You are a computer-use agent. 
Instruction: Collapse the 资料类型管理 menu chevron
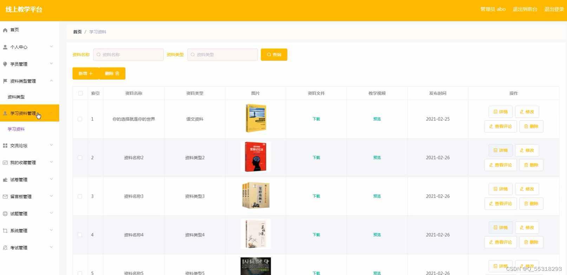pyautogui.click(x=51, y=81)
